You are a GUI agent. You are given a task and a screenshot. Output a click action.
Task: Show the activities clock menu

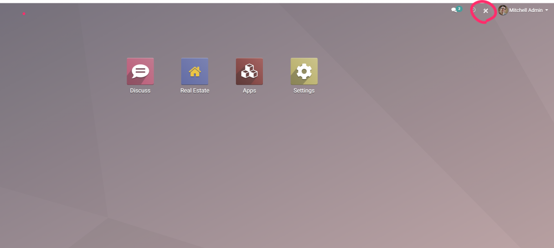point(474,10)
